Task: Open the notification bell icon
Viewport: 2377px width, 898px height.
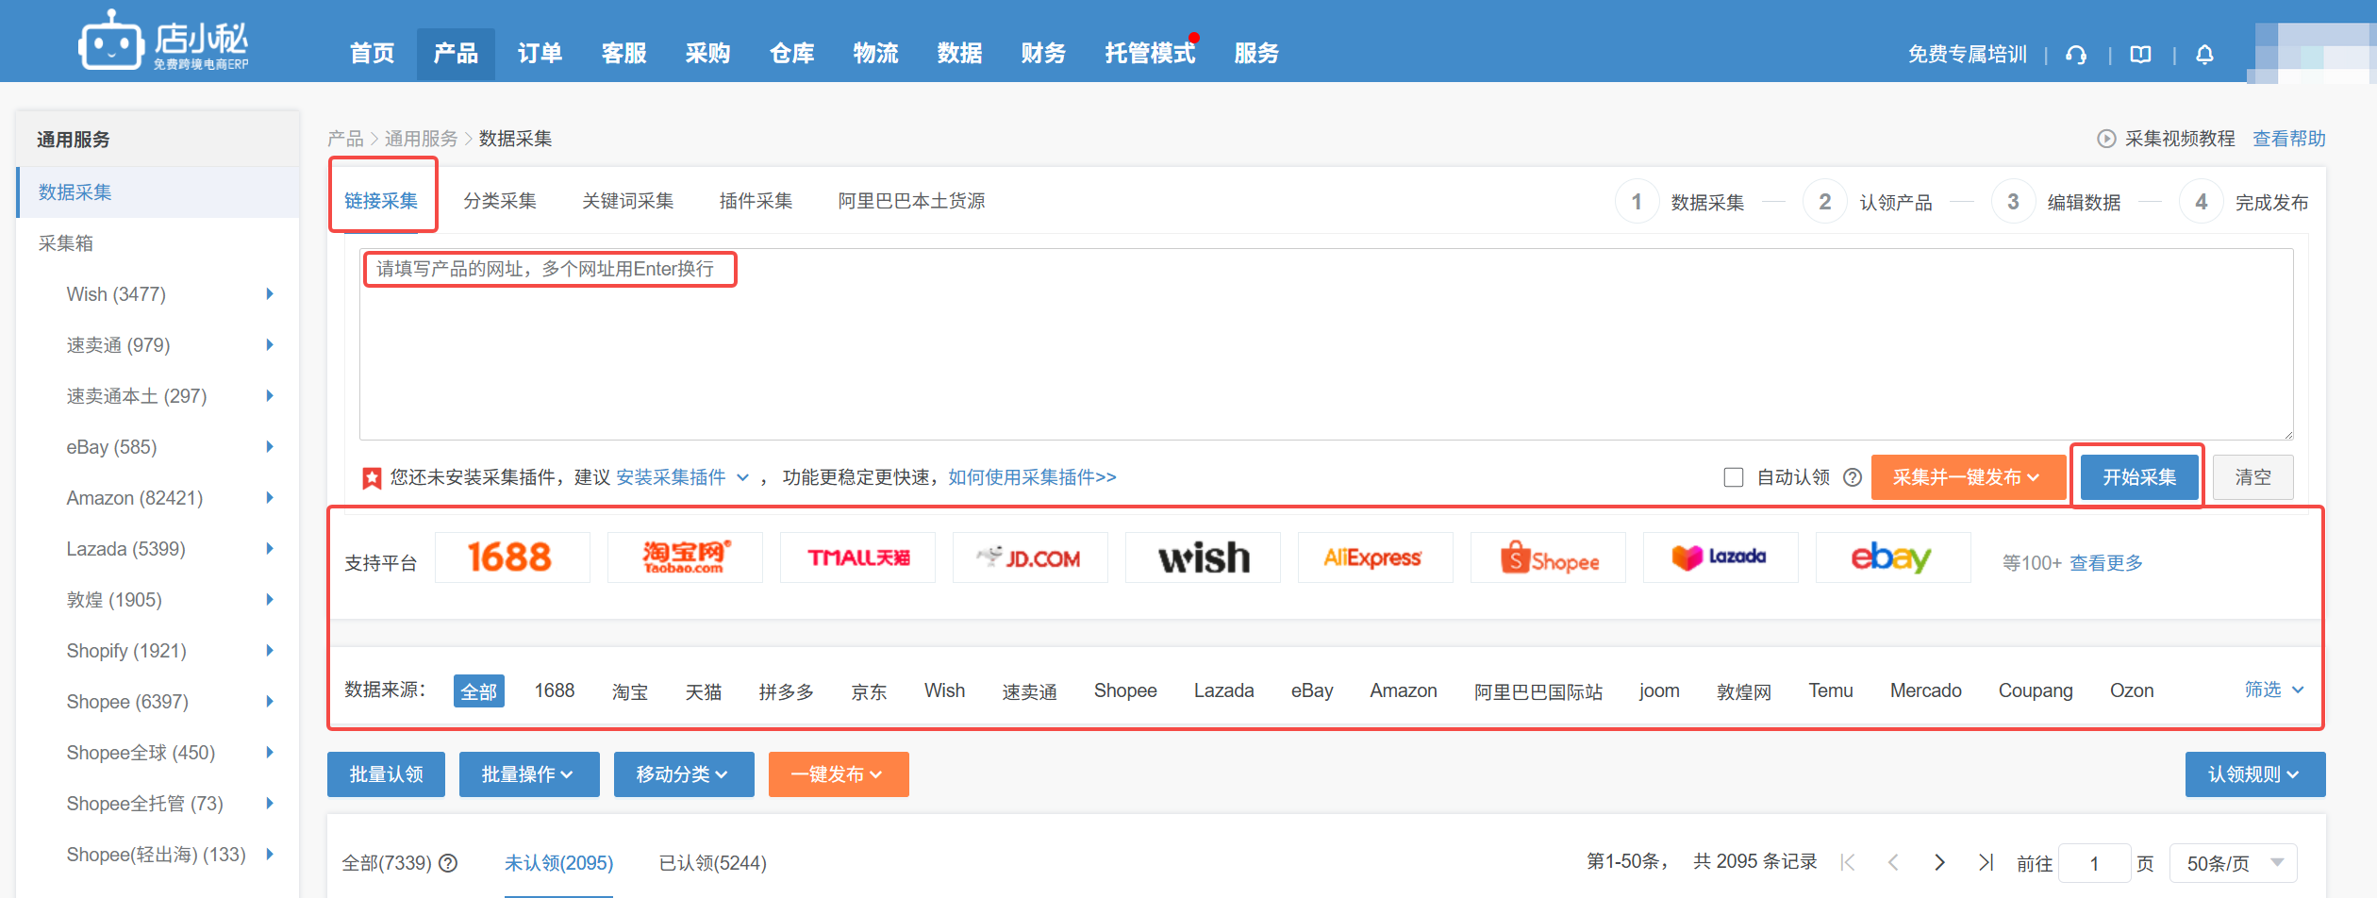Action: point(2204,55)
